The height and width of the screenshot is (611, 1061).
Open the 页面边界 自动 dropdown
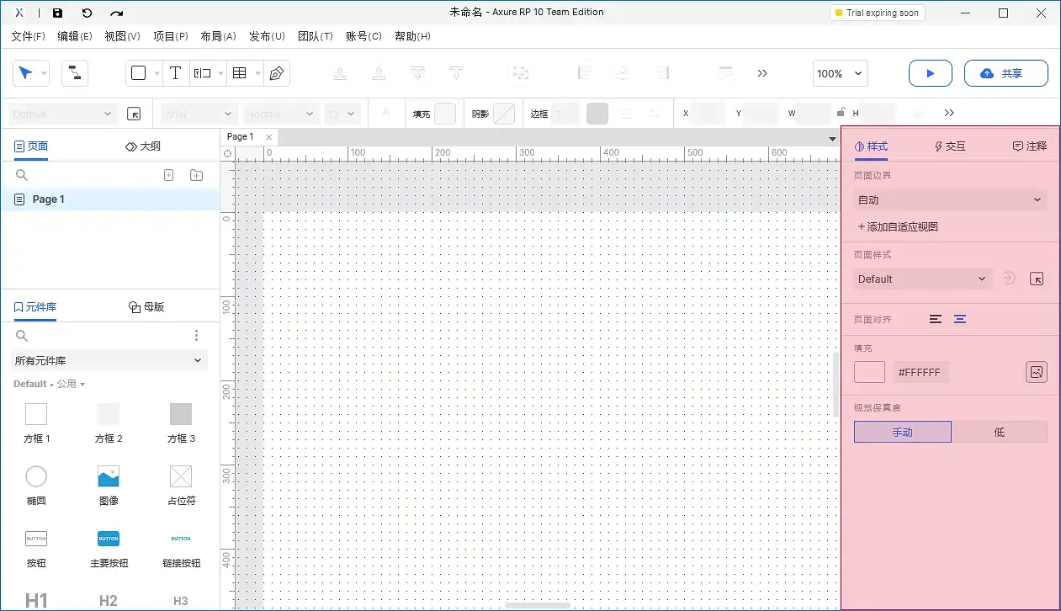tap(950, 199)
